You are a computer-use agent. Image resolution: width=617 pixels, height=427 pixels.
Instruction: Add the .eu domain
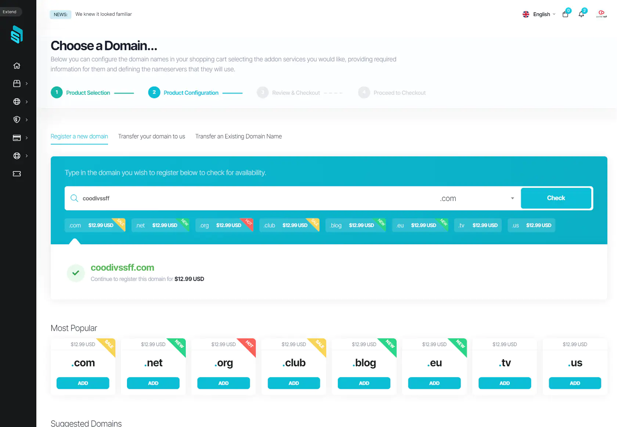(434, 383)
